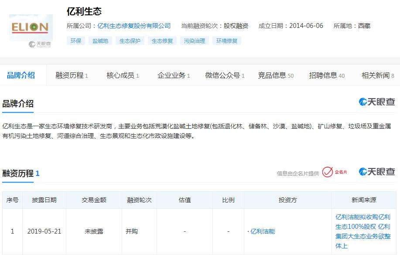Click the 当前融资轮次 股权融资 text
Screen dimensions: 400x265
pyautogui.click(x=215, y=26)
